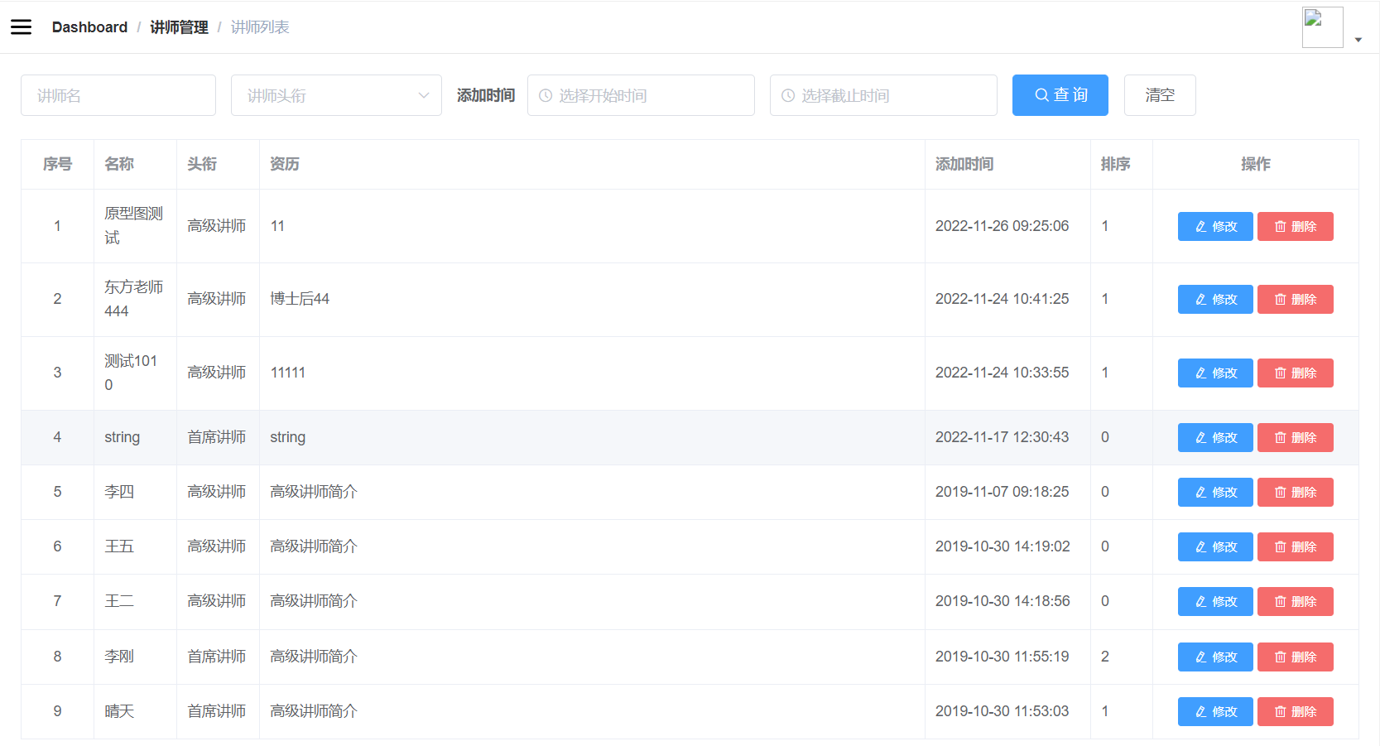Screen dimensions: 1380x746
Task: Go to Dashboard breadcrumb
Action: click(89, 27)
